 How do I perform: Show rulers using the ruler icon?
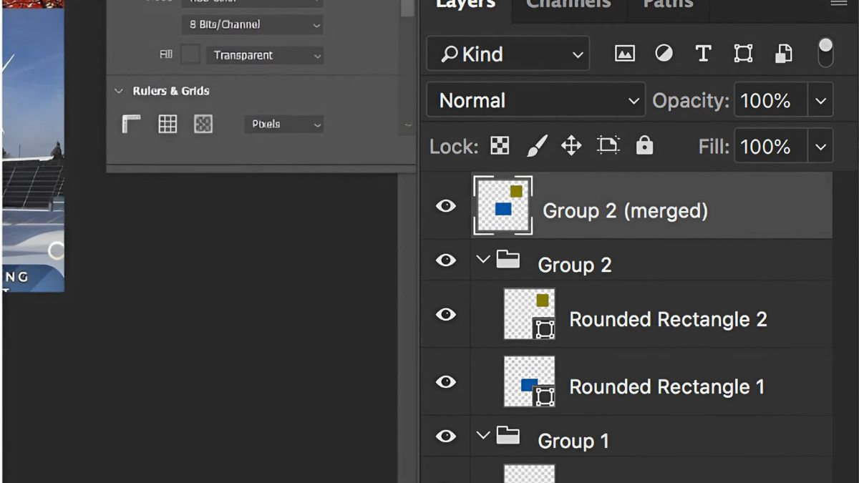click(131, 124)
